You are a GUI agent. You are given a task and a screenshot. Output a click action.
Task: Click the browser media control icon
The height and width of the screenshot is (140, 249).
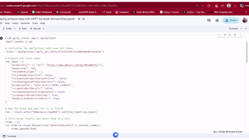[x=216, y=6]
